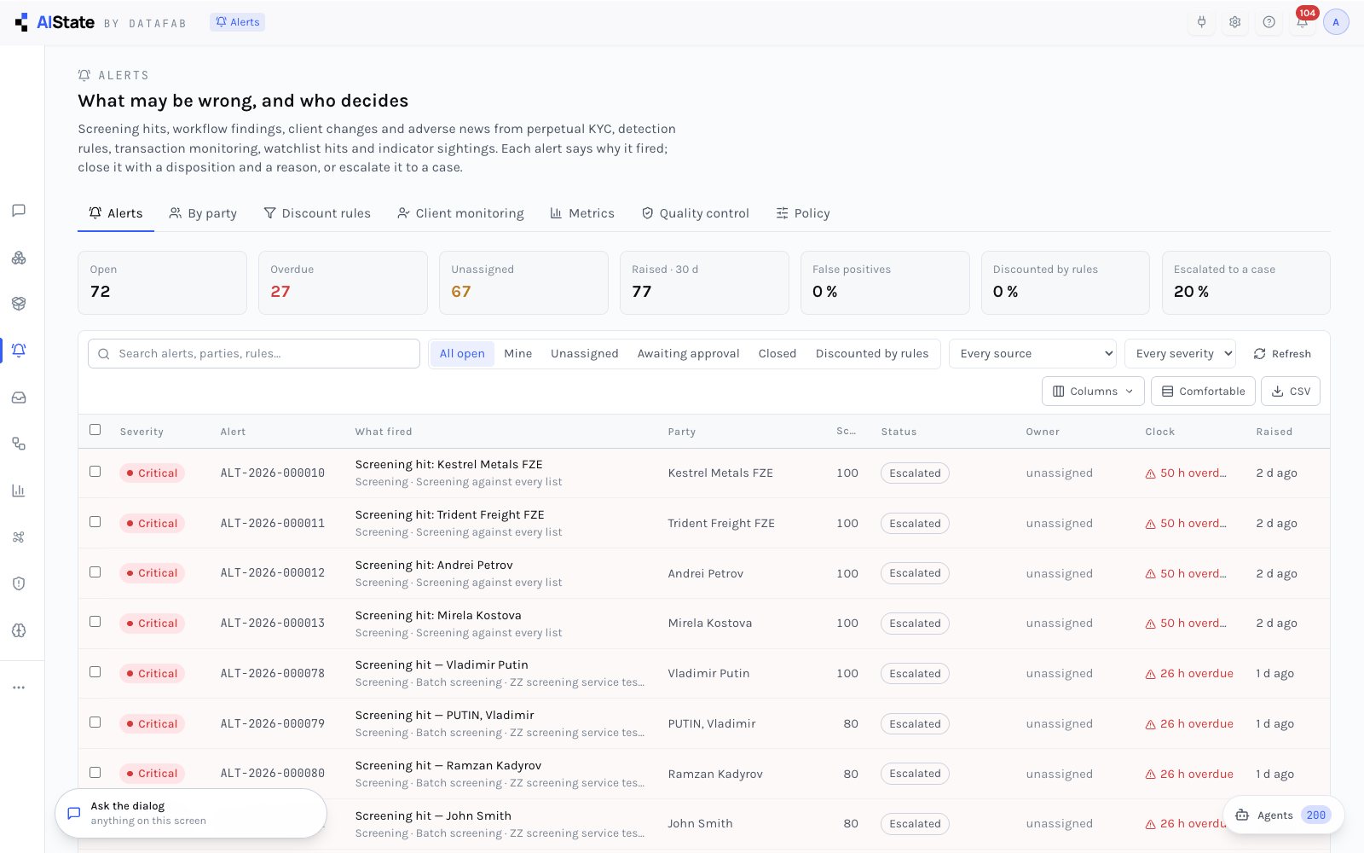Export alerts with the CSV button
This screenshot has height=853, width=1364.
click(x=1291, y=392)
